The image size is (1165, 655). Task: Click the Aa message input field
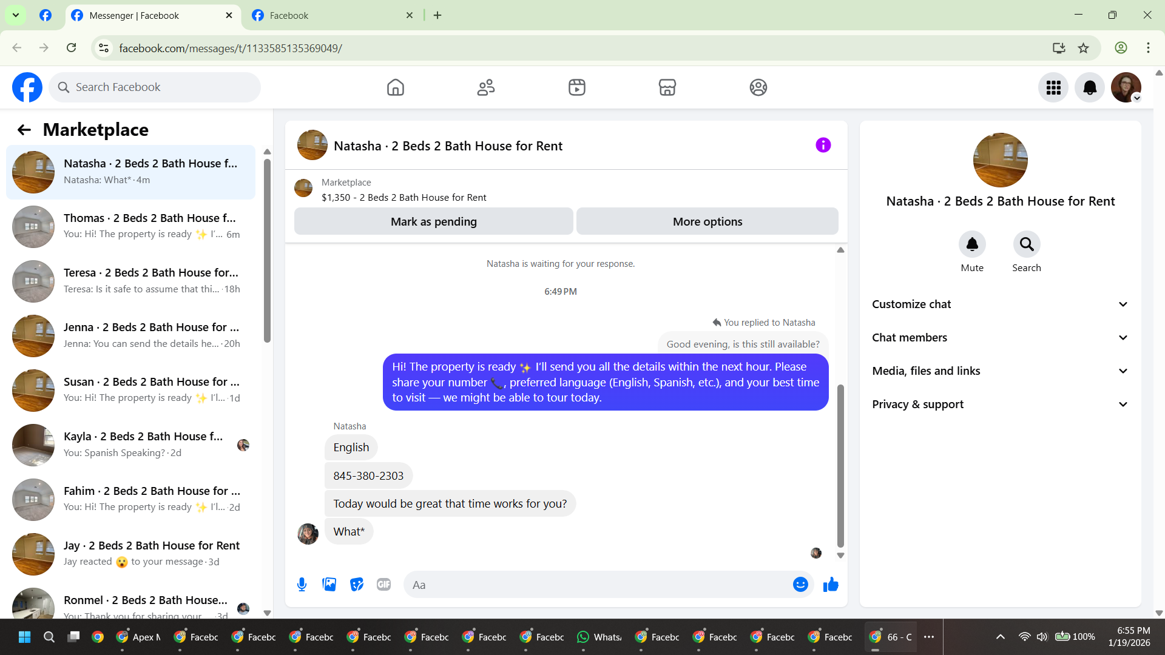click(x=598, y=585)
